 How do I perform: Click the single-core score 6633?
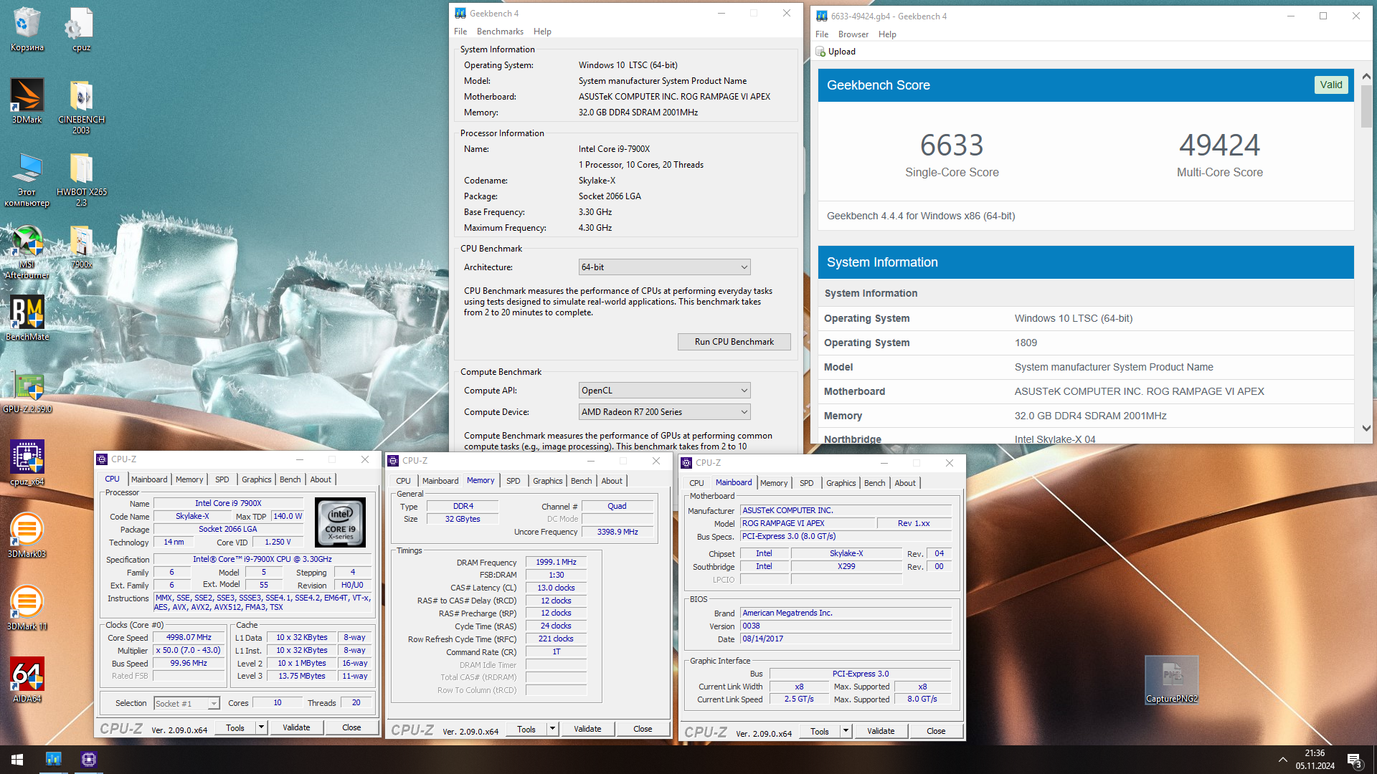click(x=952, y=145)
